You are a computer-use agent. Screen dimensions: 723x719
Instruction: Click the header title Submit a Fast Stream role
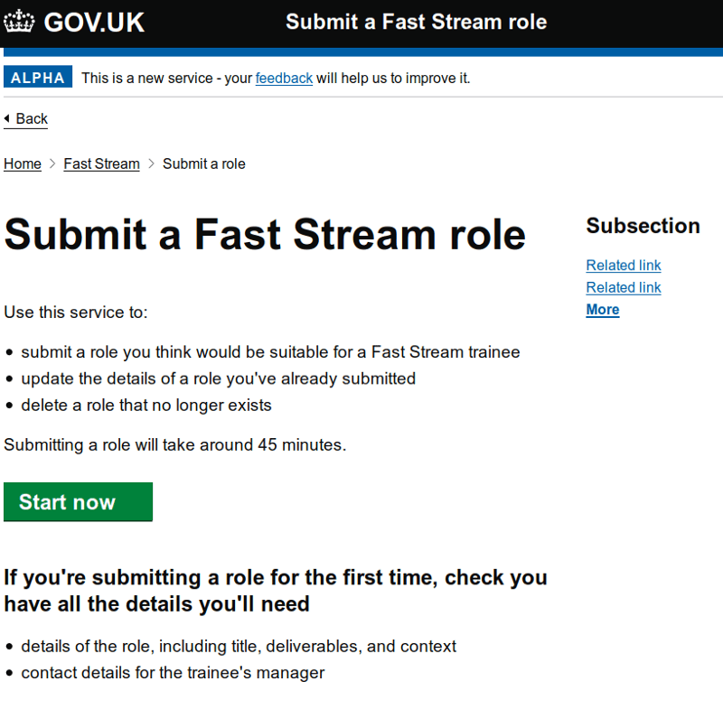416,22
